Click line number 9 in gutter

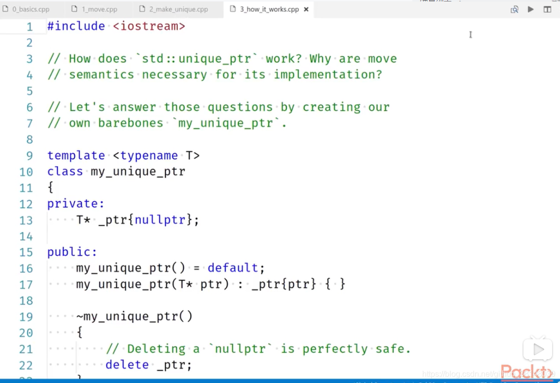30,156
